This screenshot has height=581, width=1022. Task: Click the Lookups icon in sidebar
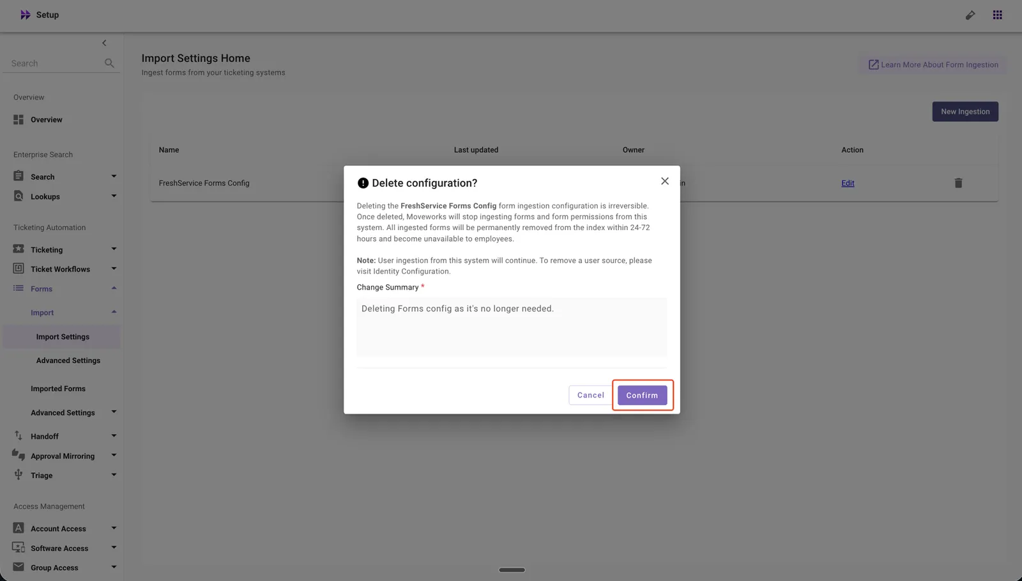(x=19, y=196)
